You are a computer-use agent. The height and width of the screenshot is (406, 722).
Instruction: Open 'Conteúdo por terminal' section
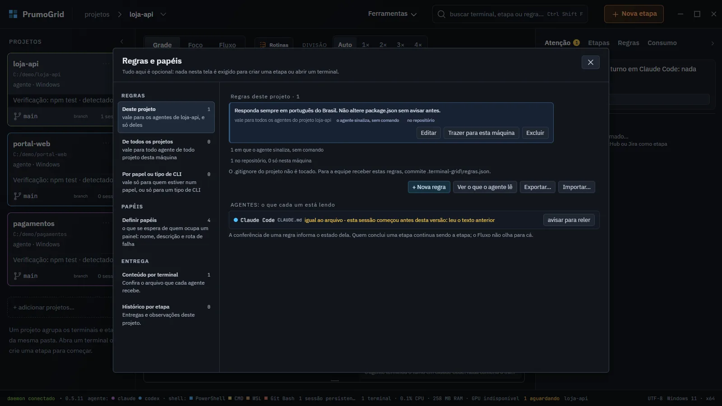click(166, 282)
